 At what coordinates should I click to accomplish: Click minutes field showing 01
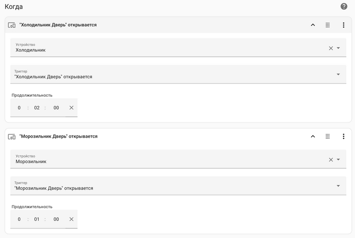37,219
